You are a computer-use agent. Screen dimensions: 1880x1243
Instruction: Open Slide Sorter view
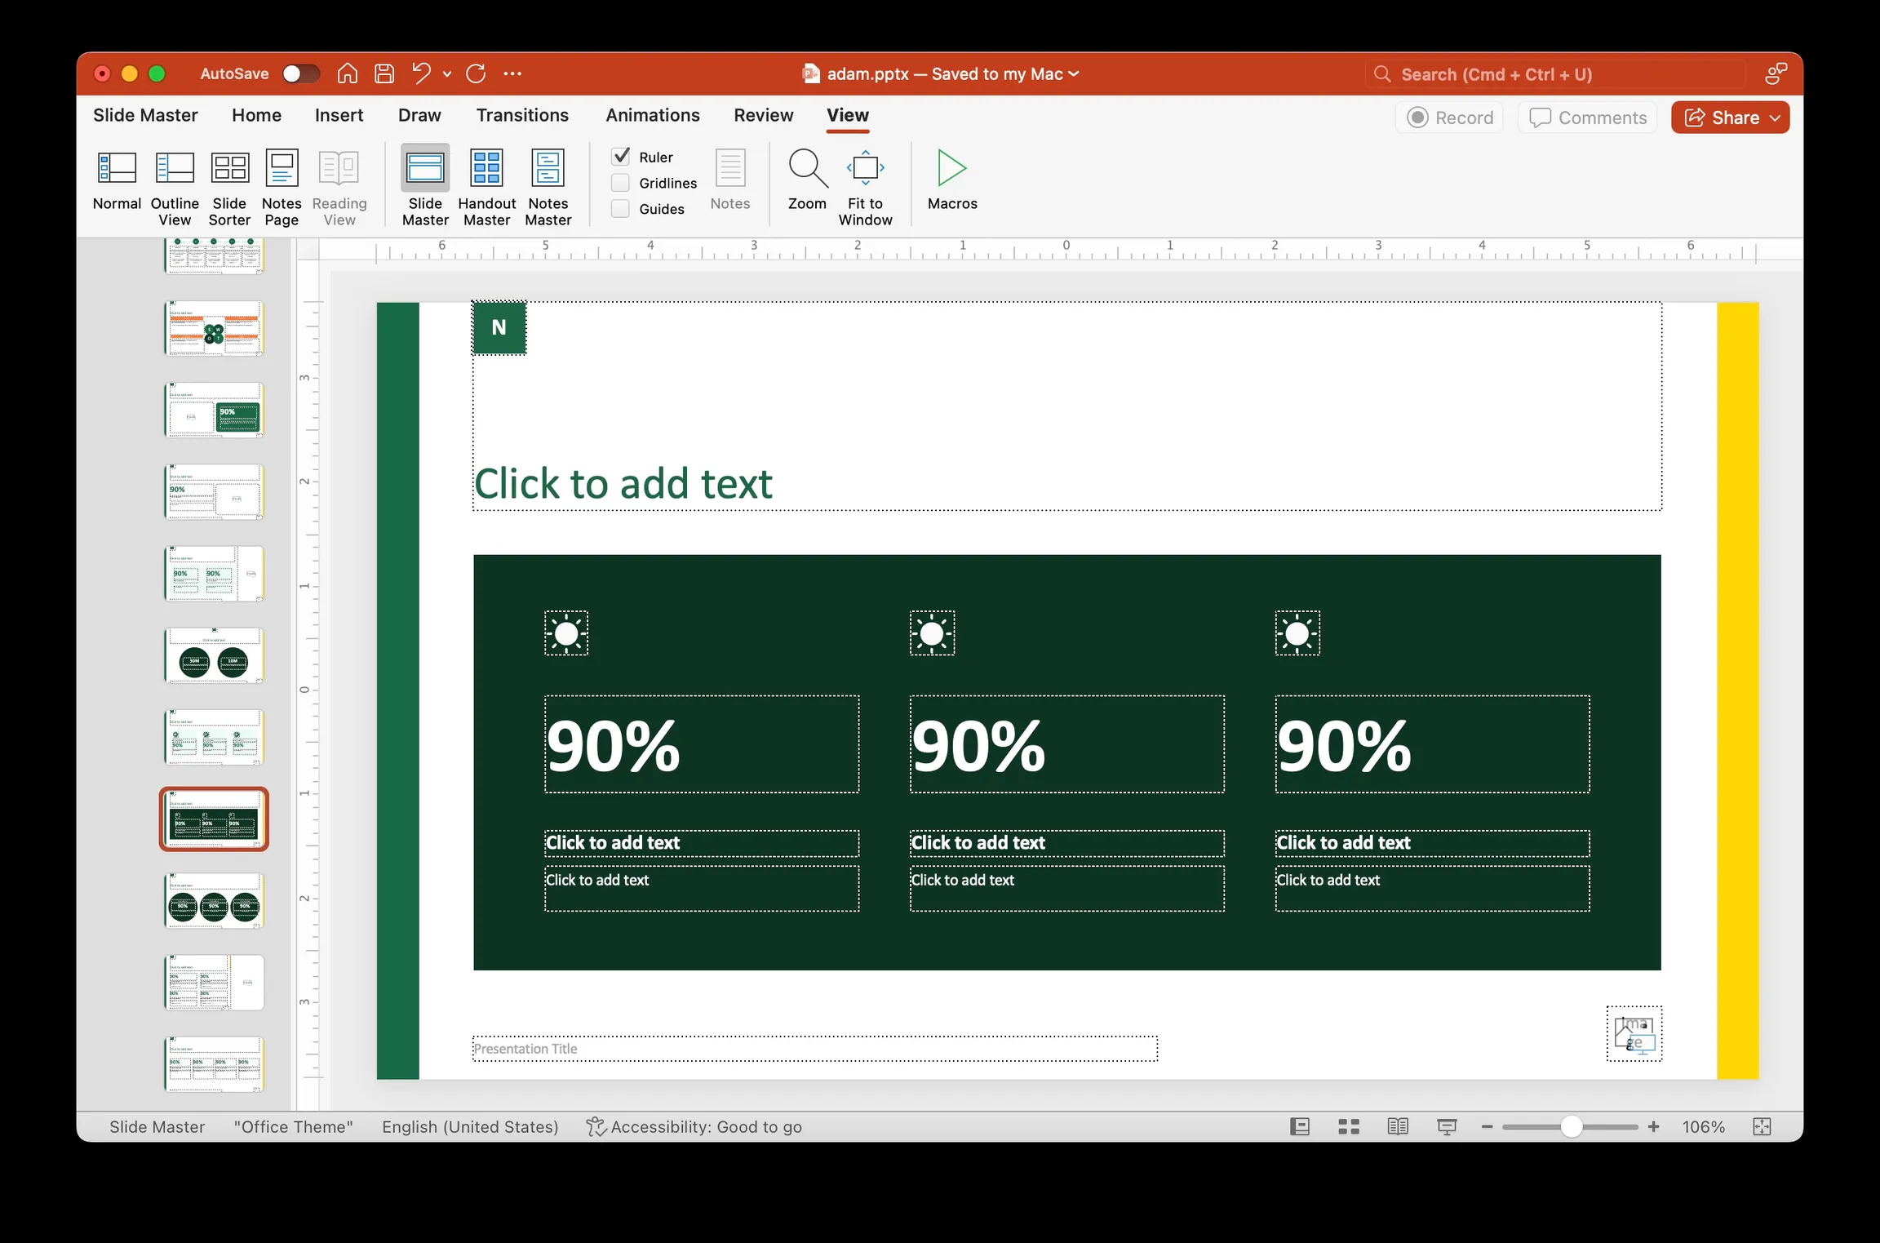pos(229,188)
